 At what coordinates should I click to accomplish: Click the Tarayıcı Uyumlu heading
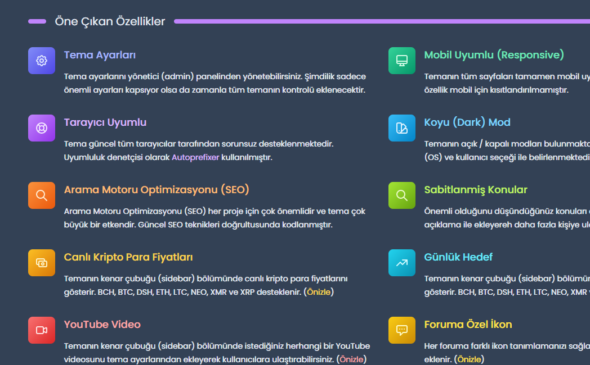(105, 122)
